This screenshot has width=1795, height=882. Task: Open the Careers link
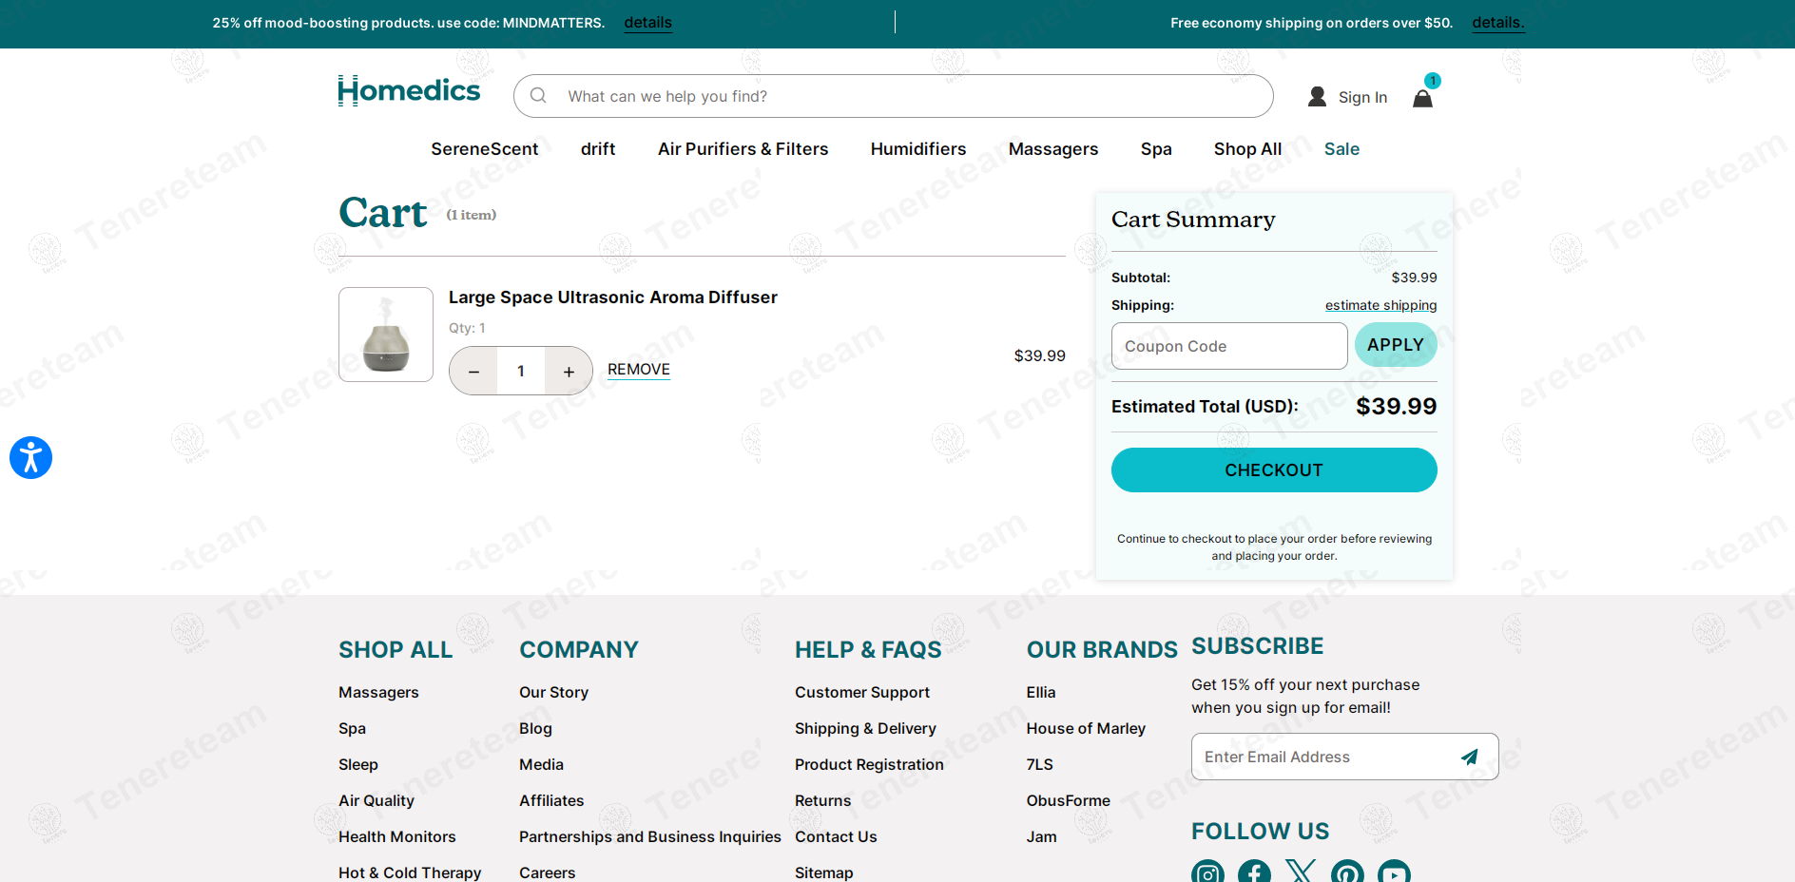click(547, 872)
